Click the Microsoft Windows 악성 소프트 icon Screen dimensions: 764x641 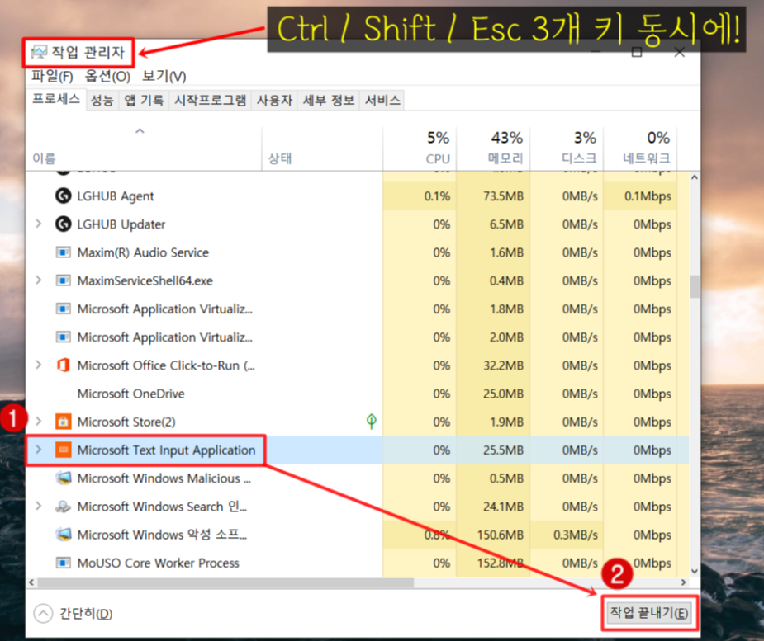click(63, 535)
